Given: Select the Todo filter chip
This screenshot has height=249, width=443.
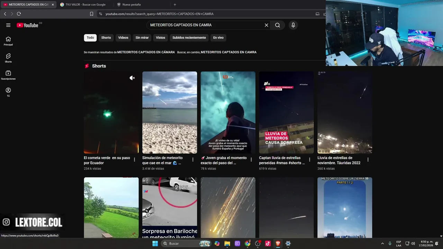Looking at the screenshot, I should [x=90, y=38].
